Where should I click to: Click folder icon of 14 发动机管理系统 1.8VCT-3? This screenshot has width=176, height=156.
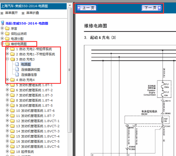click(x=12, y=131)
